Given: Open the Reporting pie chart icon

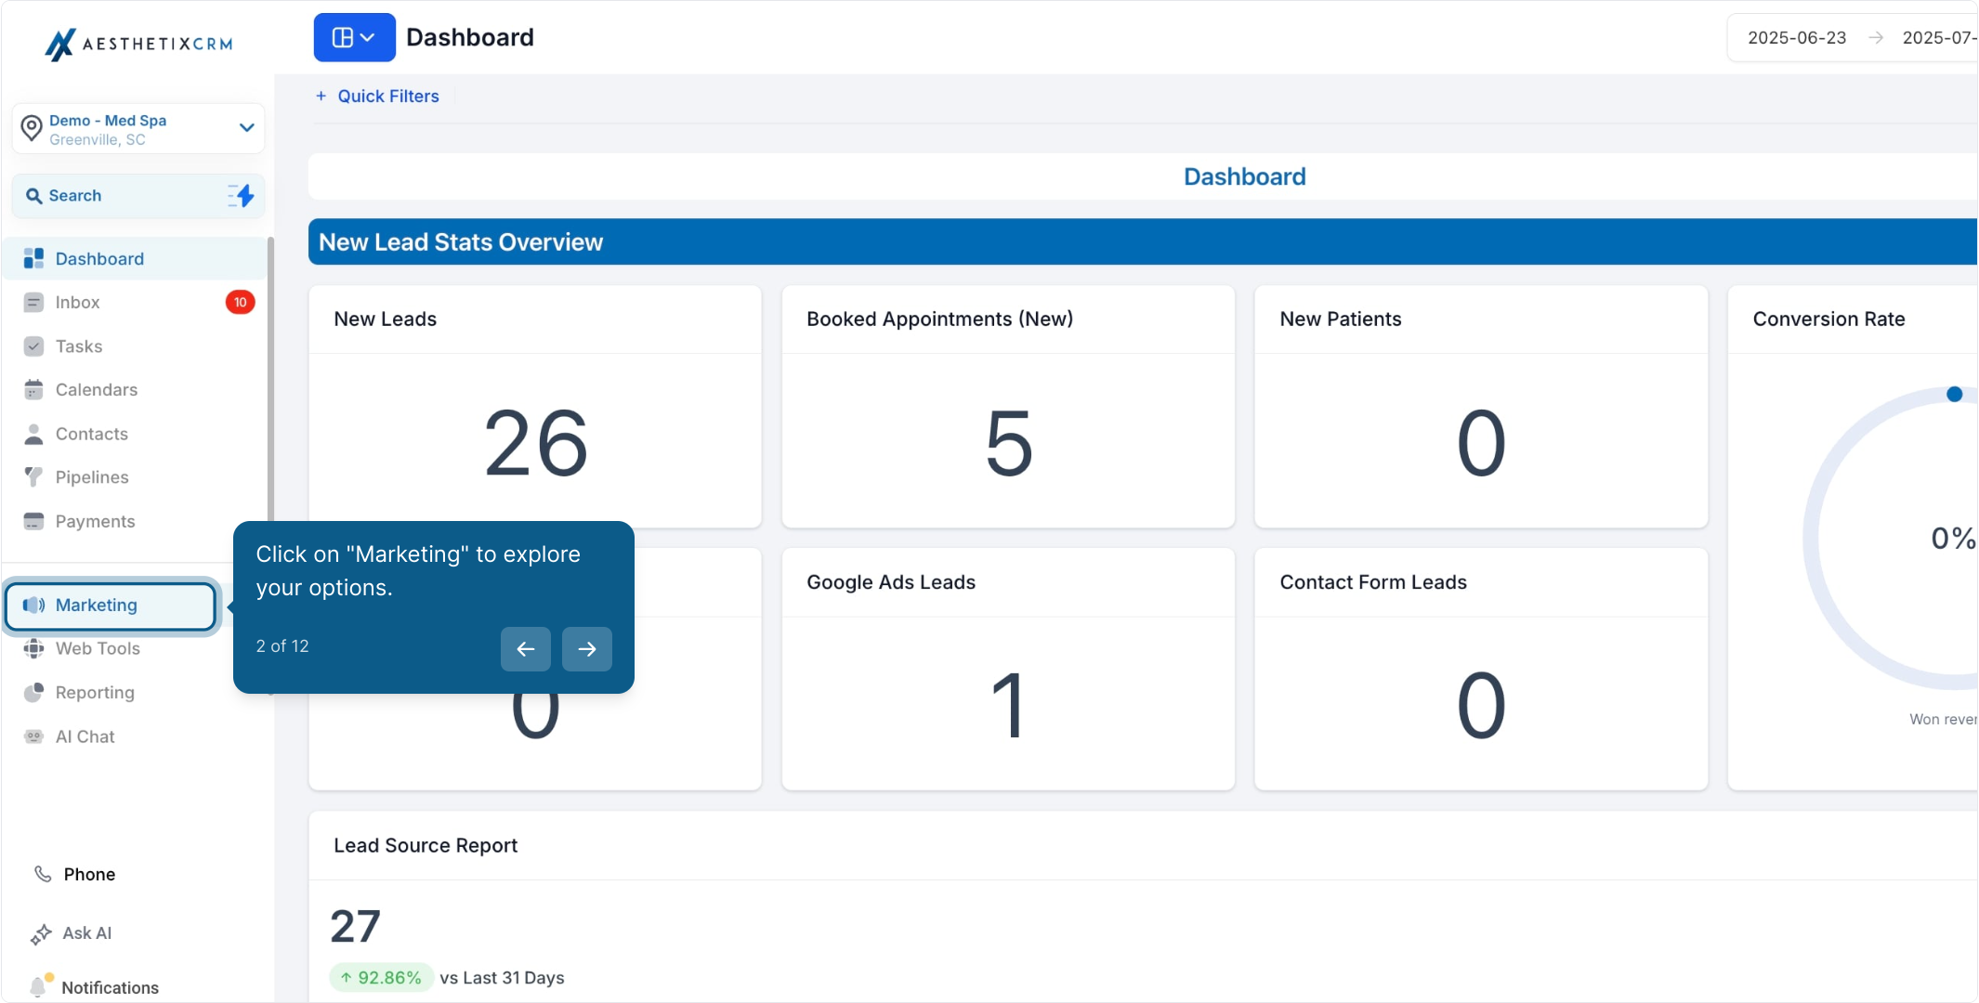Looking at the screenshot, I should click(x=34, y=693).
